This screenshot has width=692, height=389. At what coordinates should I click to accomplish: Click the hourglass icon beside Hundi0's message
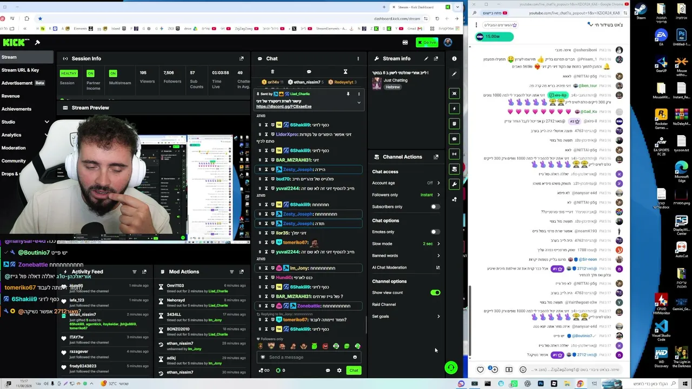pos(266,278)
